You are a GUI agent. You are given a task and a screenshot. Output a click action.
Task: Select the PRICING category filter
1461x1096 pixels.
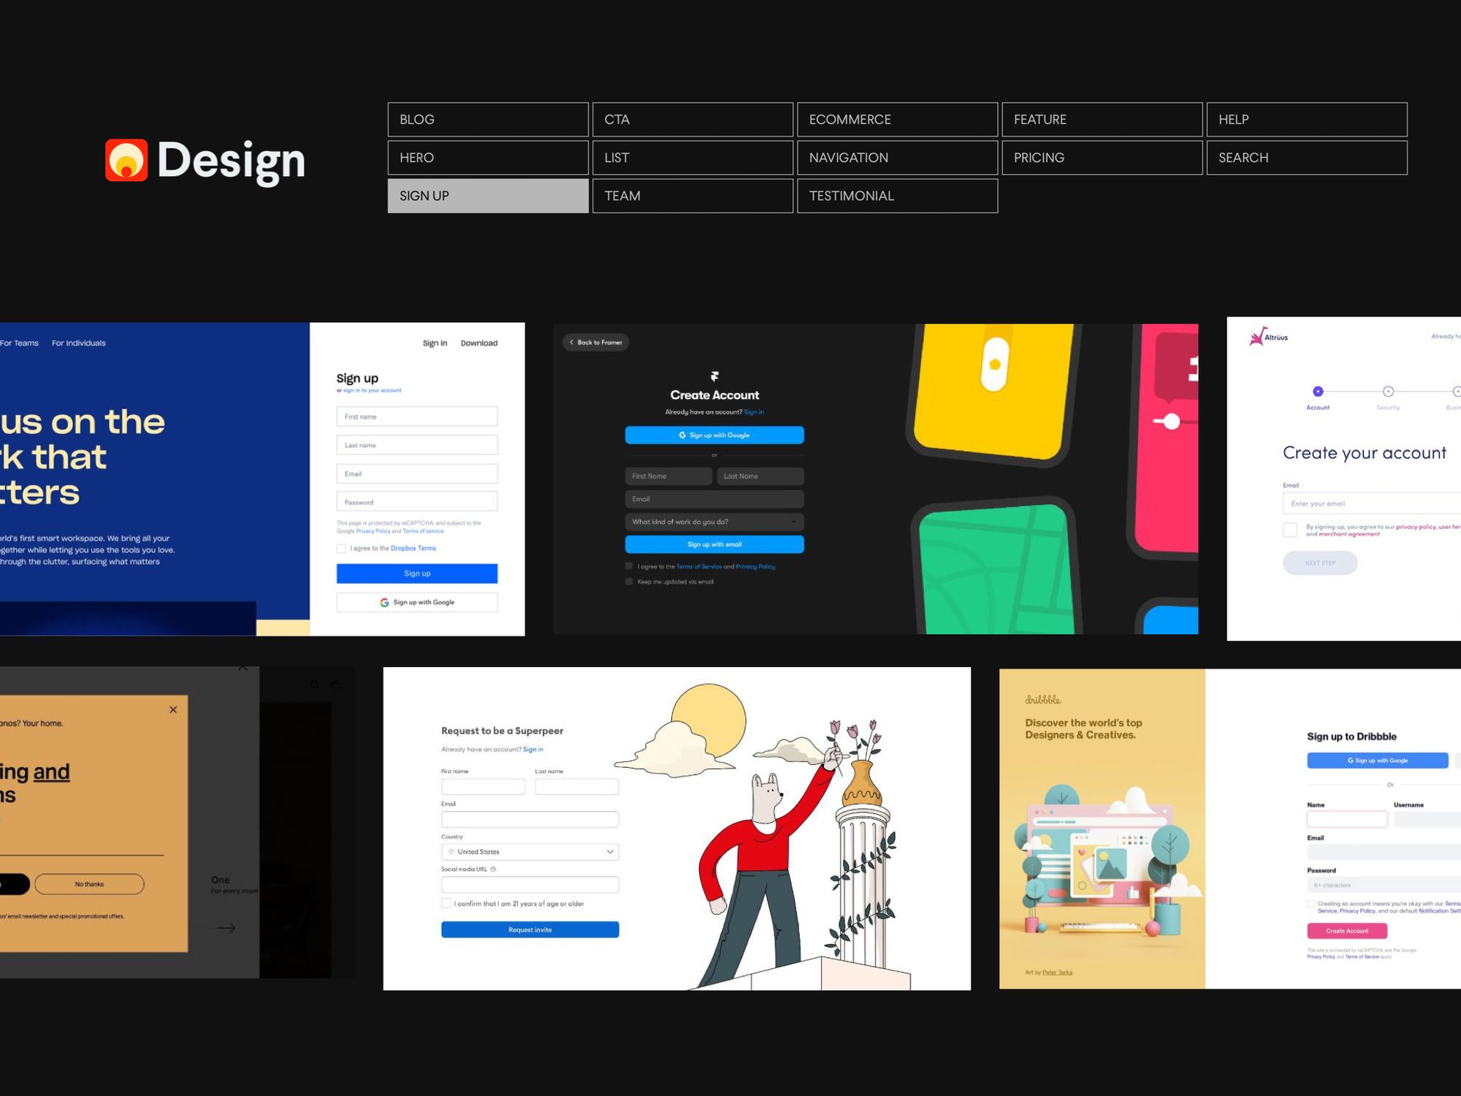tap(1102, 158)
